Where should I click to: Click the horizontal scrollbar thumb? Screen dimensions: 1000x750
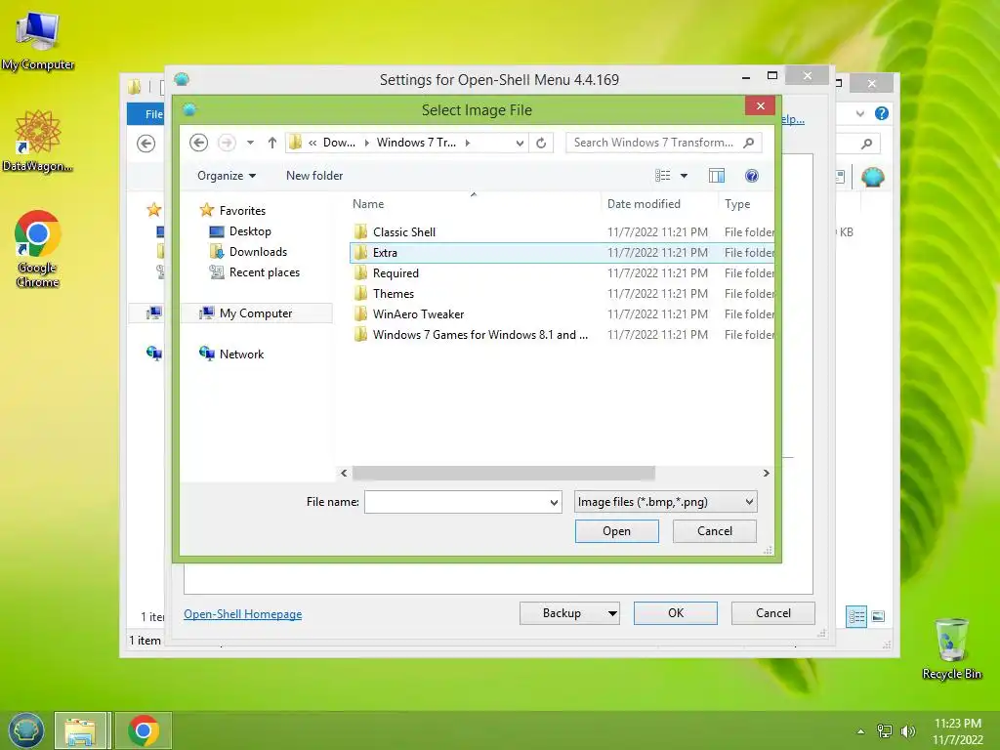click(503, 474)
